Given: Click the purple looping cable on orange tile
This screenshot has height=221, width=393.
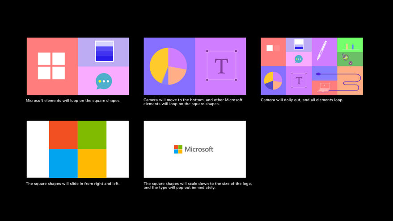Looking at the screenshot, I should (x=350, y=82).
